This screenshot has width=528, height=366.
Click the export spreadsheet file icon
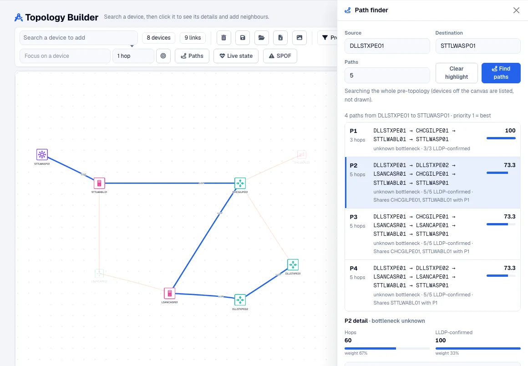tap(280, 38)
